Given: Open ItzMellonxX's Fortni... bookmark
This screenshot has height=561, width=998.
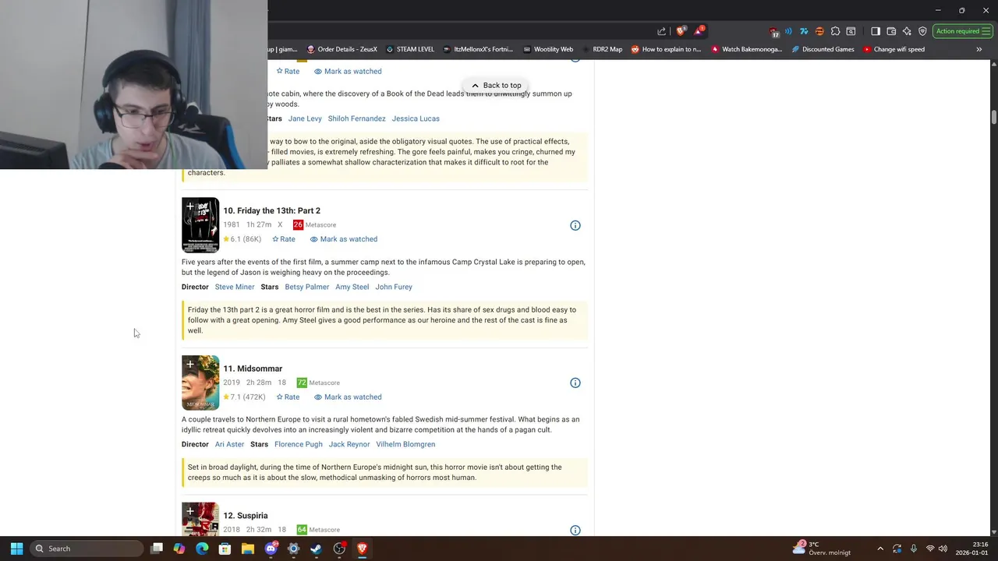Looking at the screenshot, I should click(478, 49).
